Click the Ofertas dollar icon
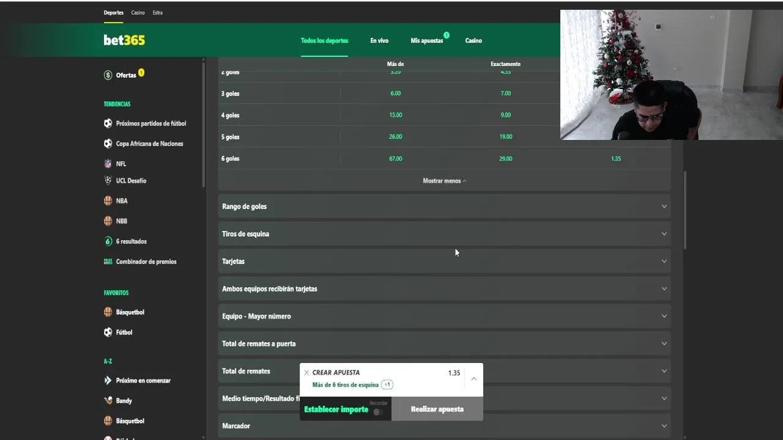 pos(108,75)
